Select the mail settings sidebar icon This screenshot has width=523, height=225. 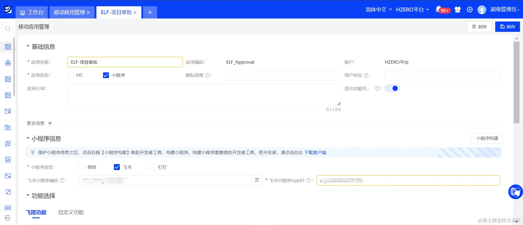8,111
